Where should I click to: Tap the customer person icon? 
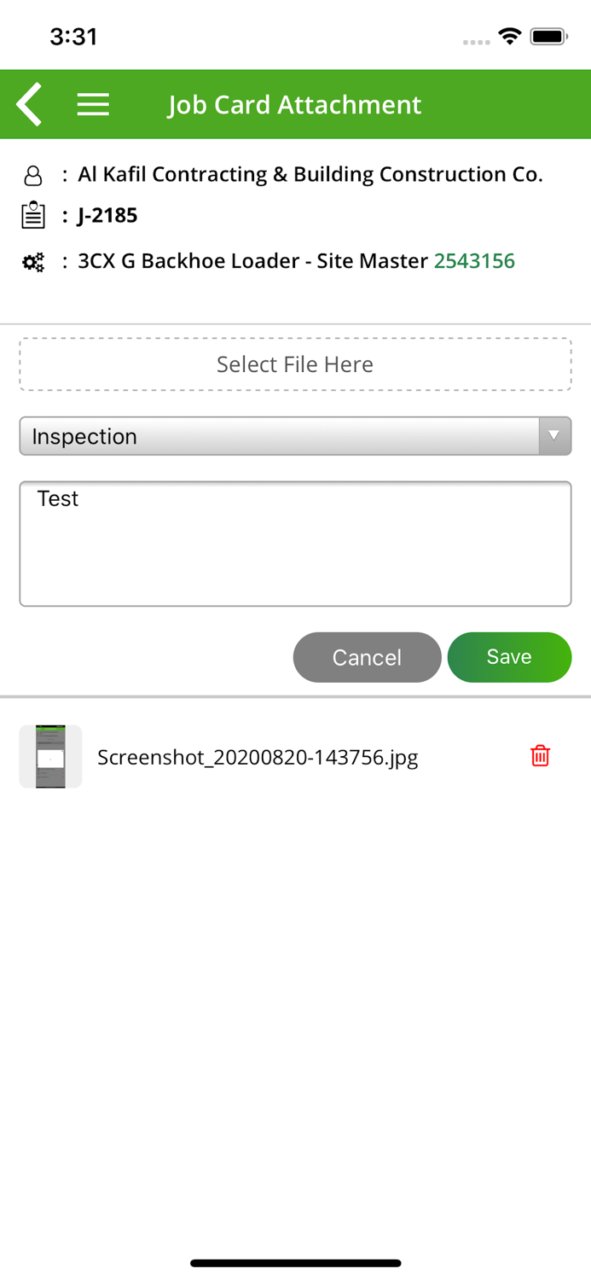coord(32,176)
